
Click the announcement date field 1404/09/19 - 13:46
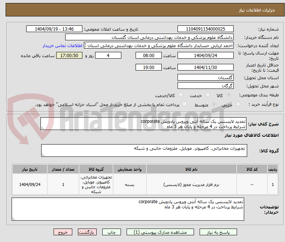point(54,29)
